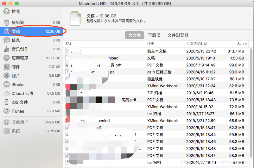Click the 845.5 MB 其他用户 size value
The image size is (254, 168).
point(52,122)
